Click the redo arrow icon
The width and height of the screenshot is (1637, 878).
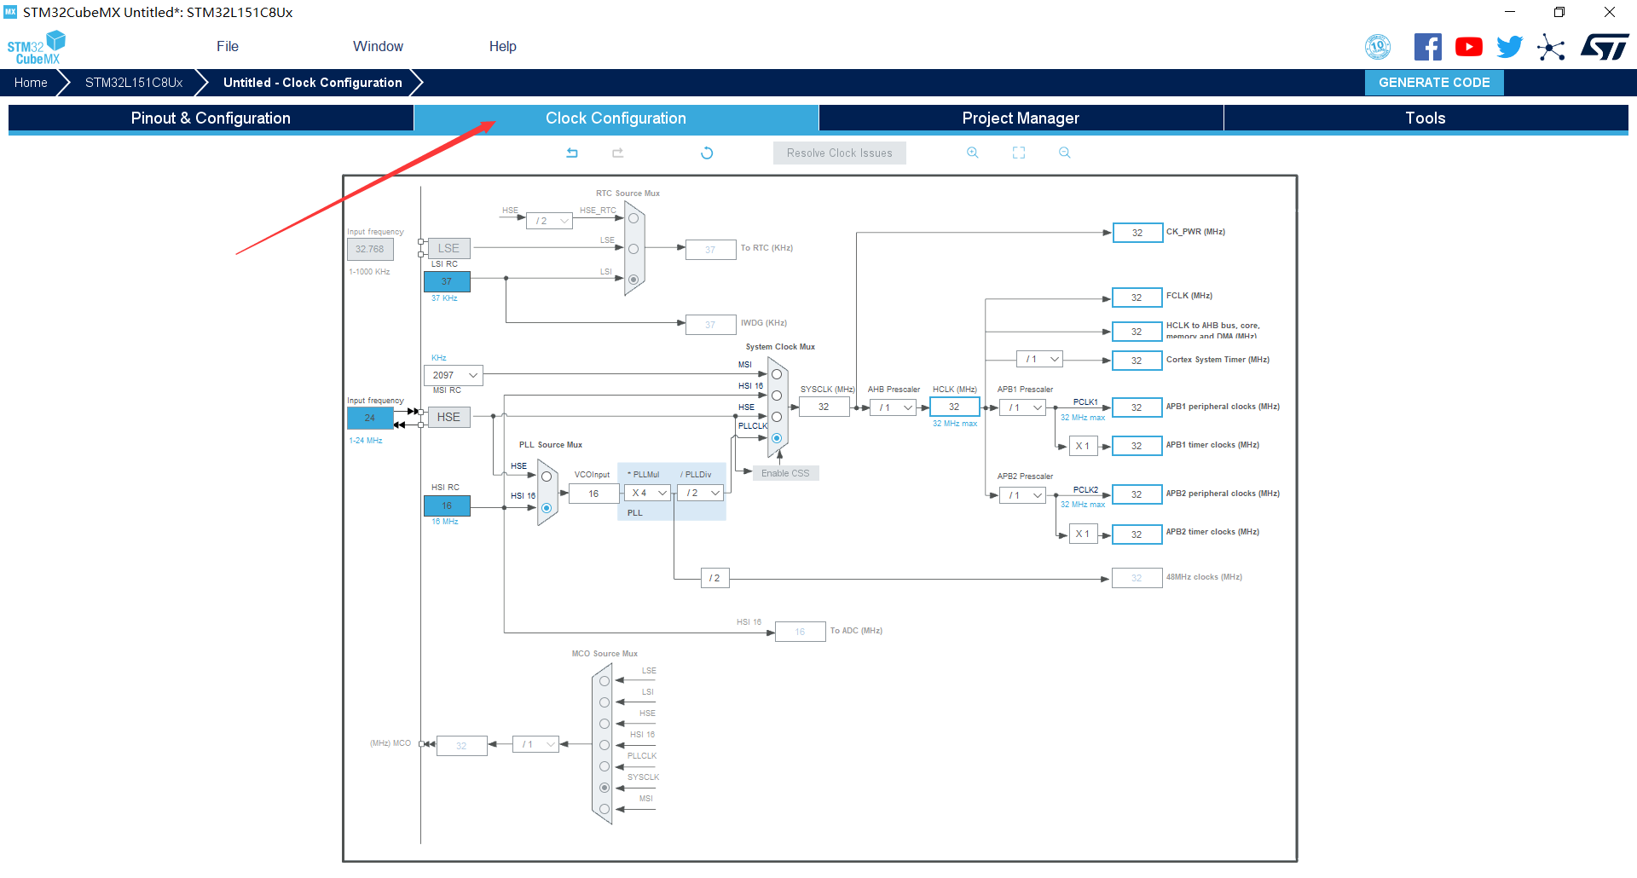[x=618, y=153]
